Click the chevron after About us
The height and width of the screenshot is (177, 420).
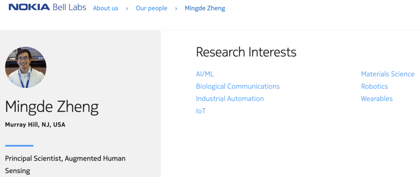pos(127,8)
